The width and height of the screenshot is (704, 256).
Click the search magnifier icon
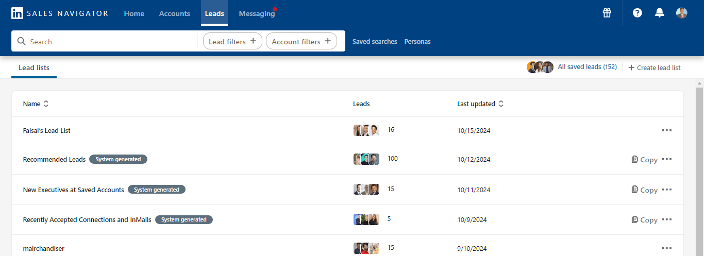pyautogui.click(x=22, y=42)
